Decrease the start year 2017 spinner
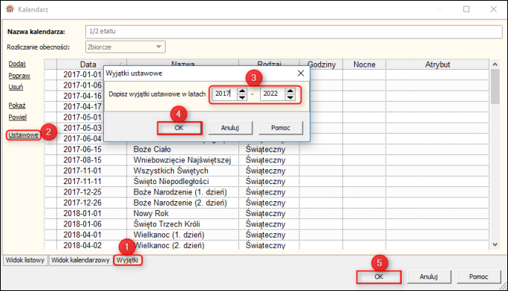 [242, 97]
